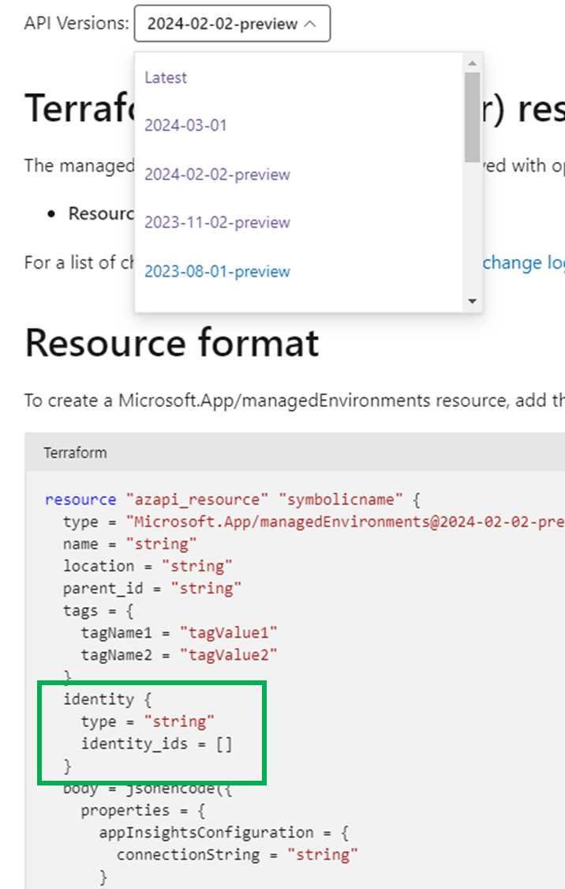The width and height of the screenshot is (565, 889).
Task: Select Latest in the version list
Action: point(165,77)
